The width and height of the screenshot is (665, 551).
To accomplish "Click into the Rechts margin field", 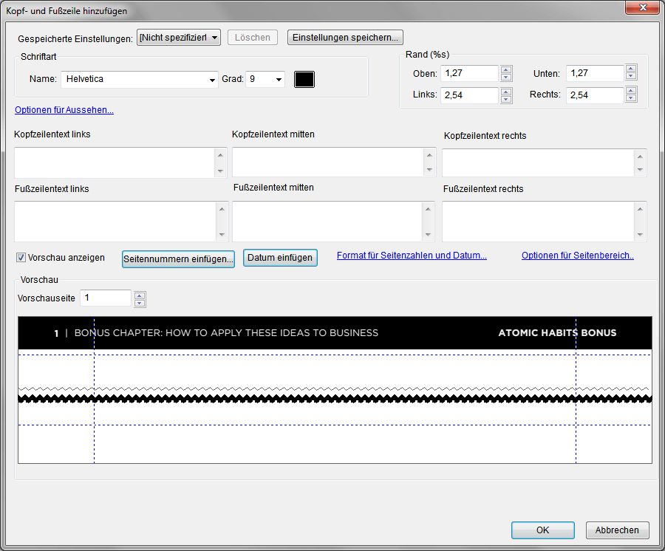I will coord(595,95).
